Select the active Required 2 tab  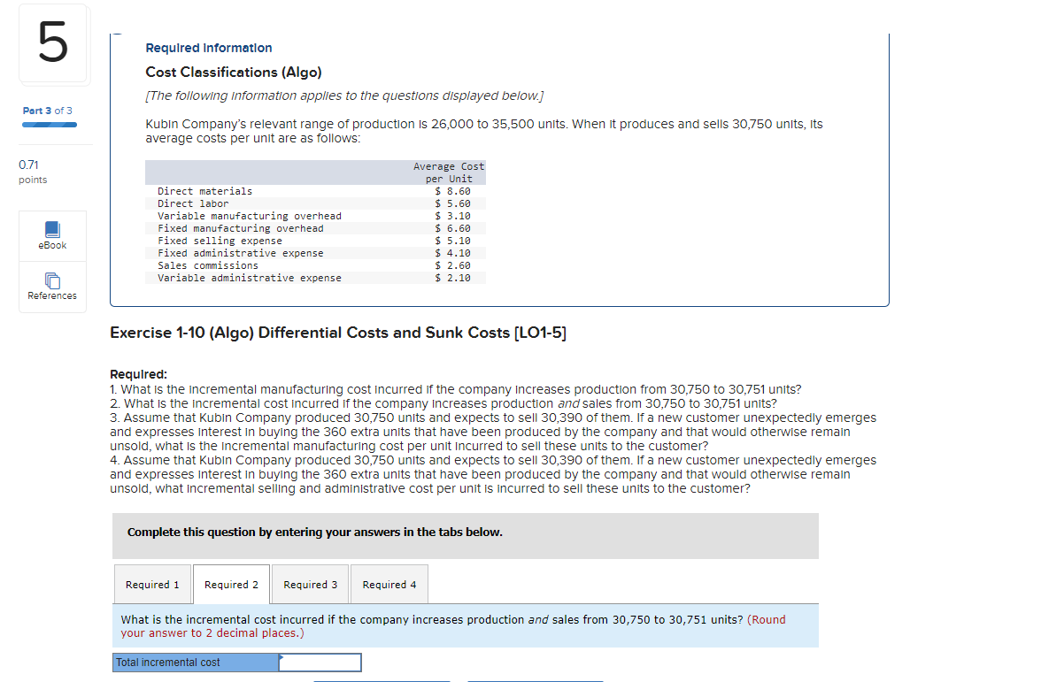[230, 584]
